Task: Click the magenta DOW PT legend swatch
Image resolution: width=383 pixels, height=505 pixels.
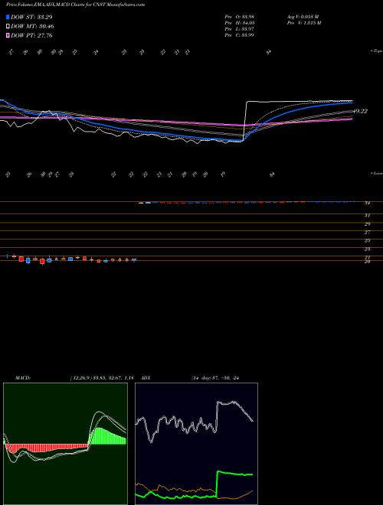Action: pyautogui.click(x=8, y=35)
